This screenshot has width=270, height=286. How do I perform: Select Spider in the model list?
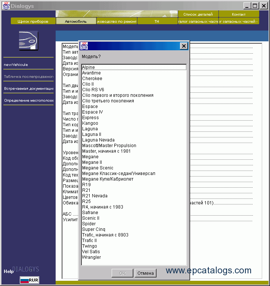134,224
